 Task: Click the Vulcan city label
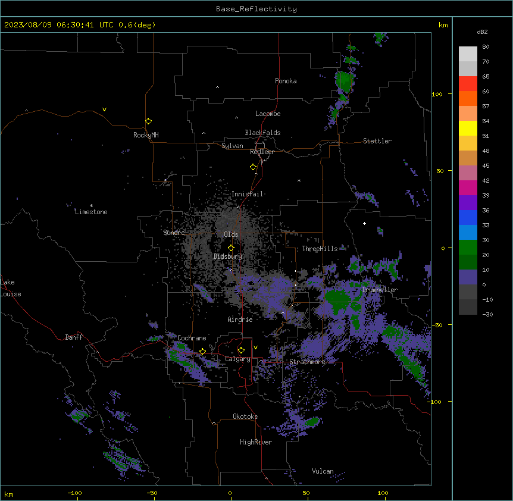coord(323,471)
